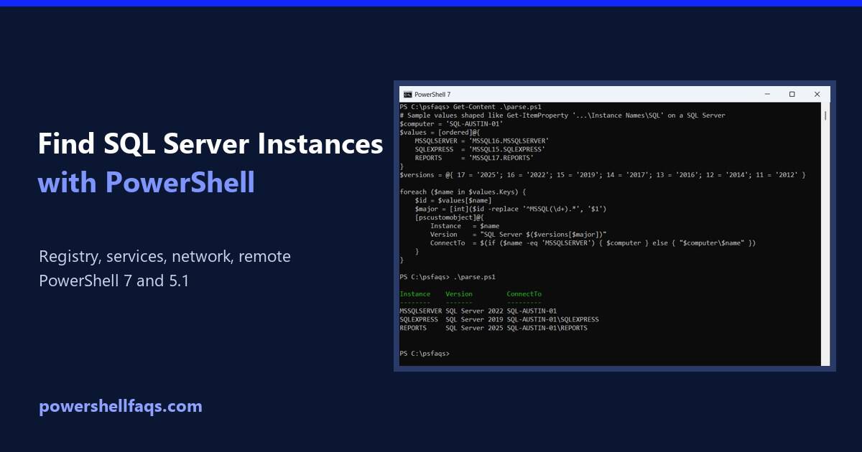Screen dimensions: 862x452
Task: Click the "ConnectTo = $(if" expression line
Action: pos(593,243)
